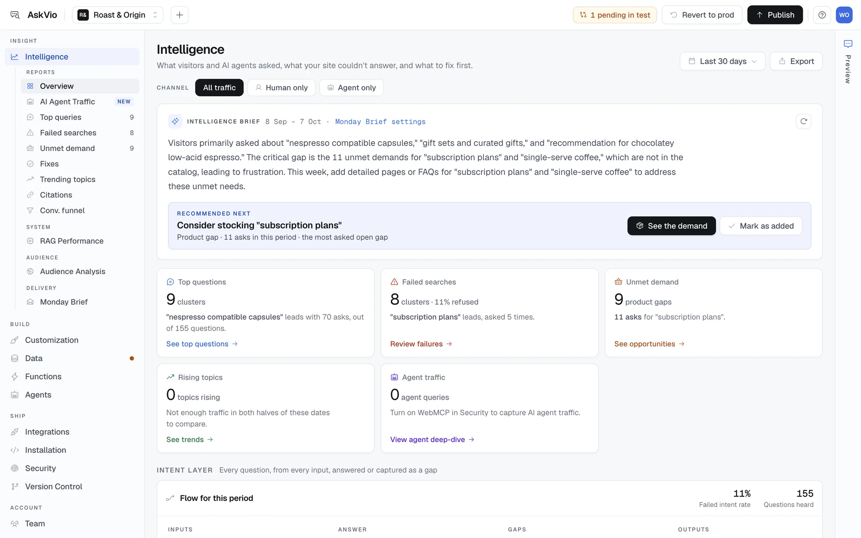Viewport: 861px width, 538px height.
Task: Open Top queries report
Action: [x=80, y=117]
